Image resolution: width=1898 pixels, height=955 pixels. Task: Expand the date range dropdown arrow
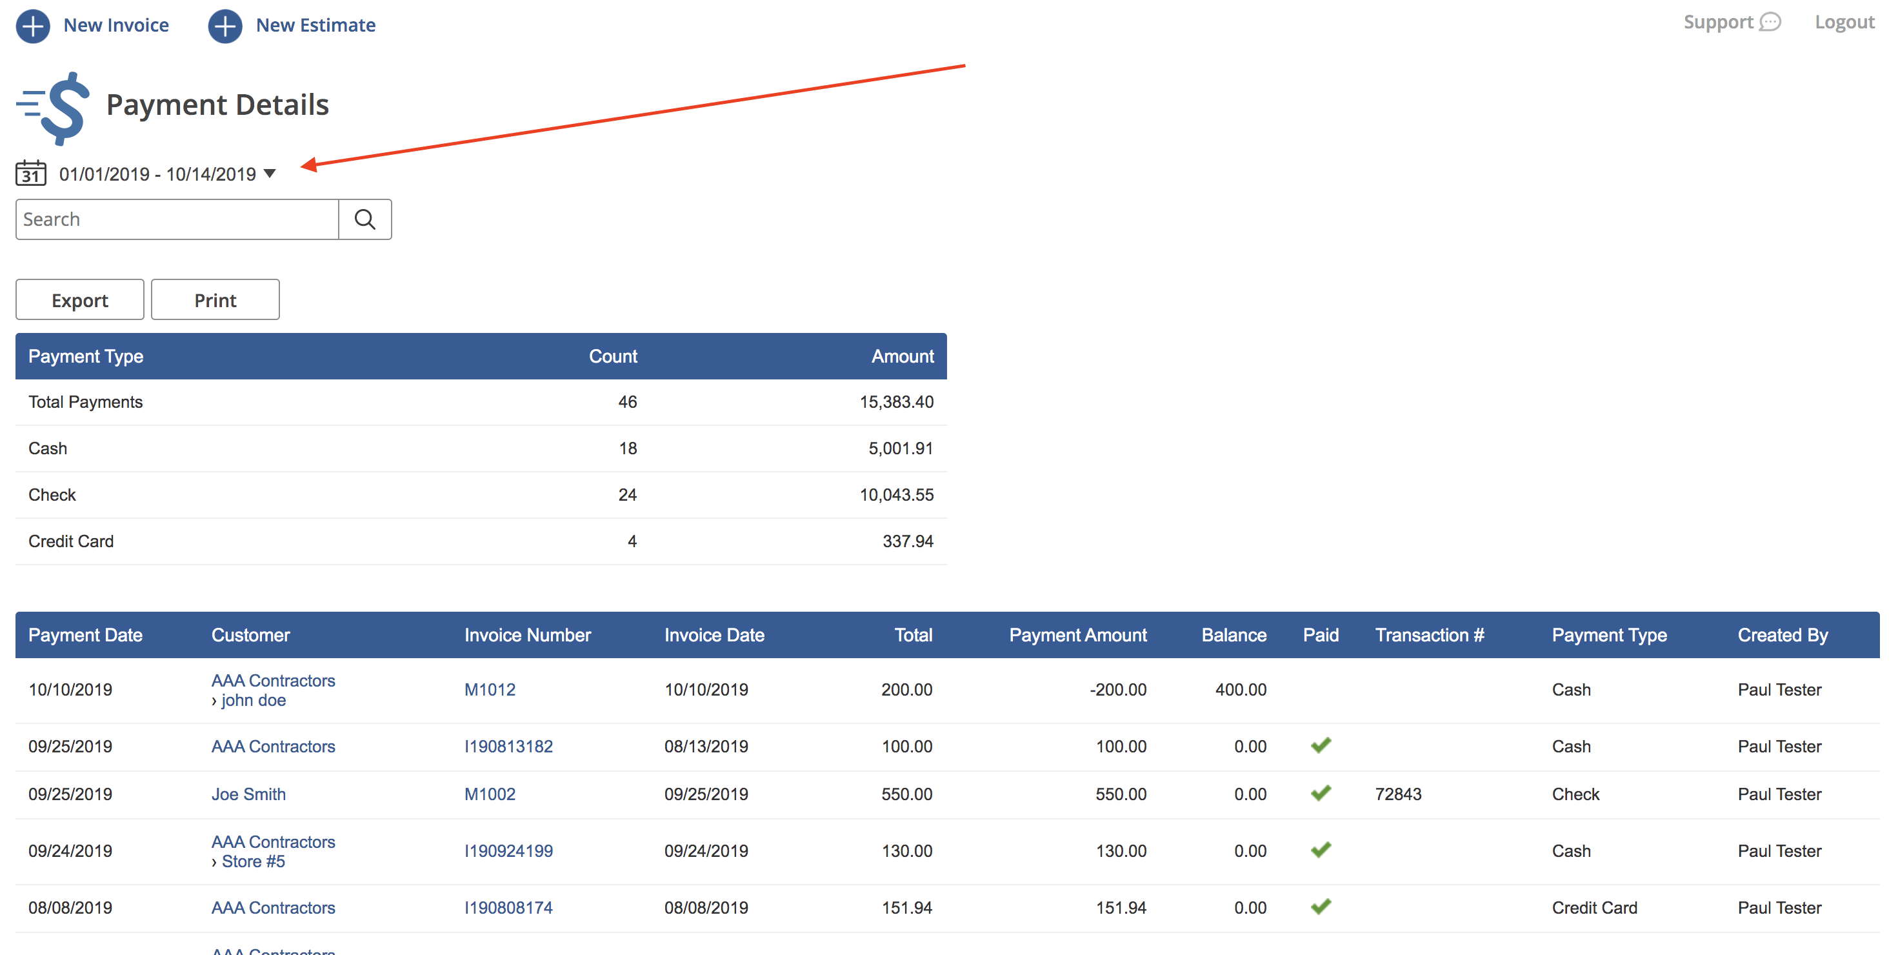pyautogui.click(x=270, y=174)
